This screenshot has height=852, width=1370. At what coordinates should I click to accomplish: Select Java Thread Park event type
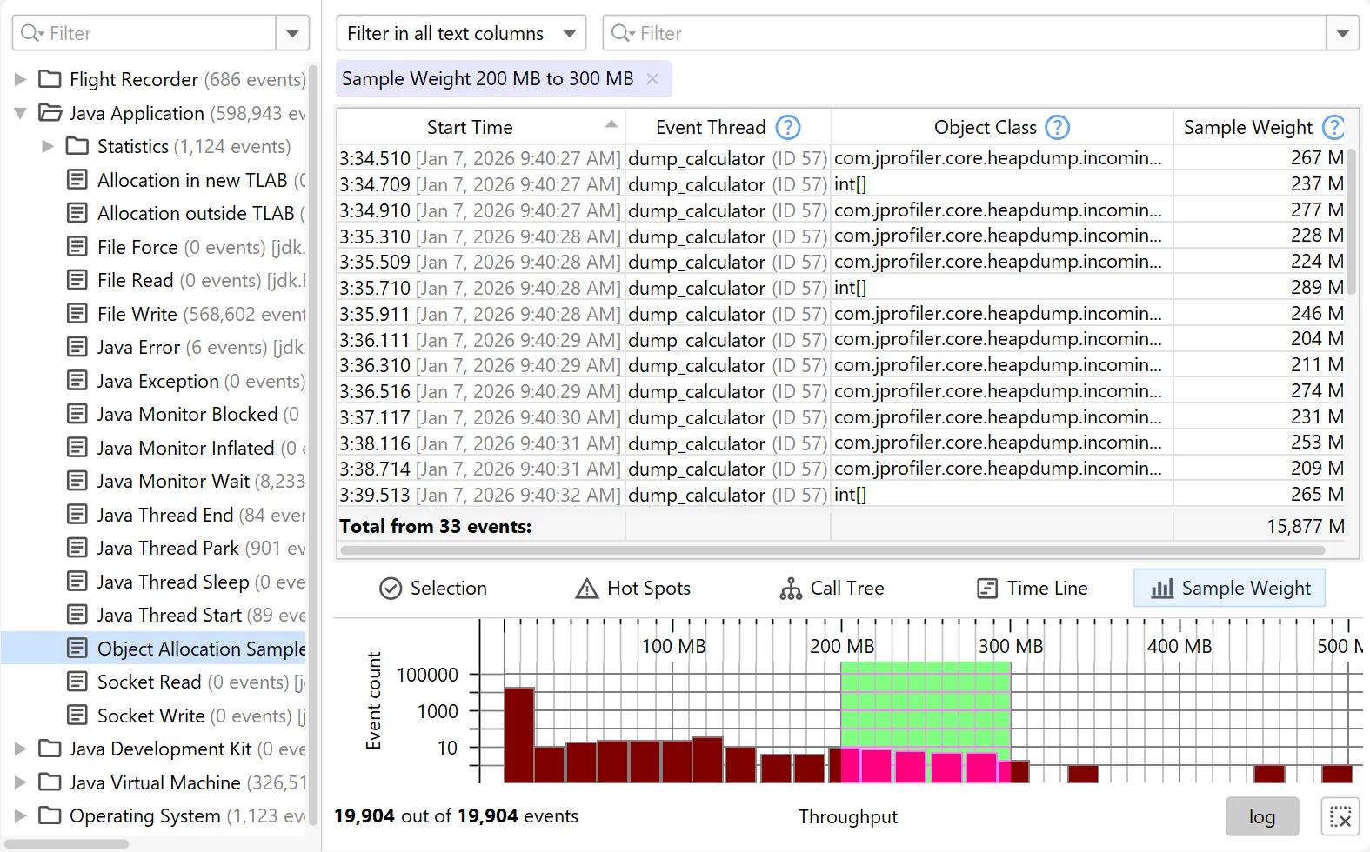tap(186, 548)
